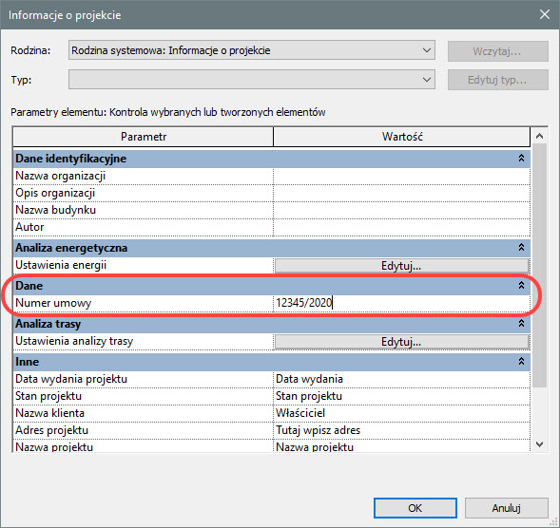Image resolution: width=560 pixels, height=528 pixels.
Task: Click the Adres projektu value field
Action: click(x=401, y=430)
